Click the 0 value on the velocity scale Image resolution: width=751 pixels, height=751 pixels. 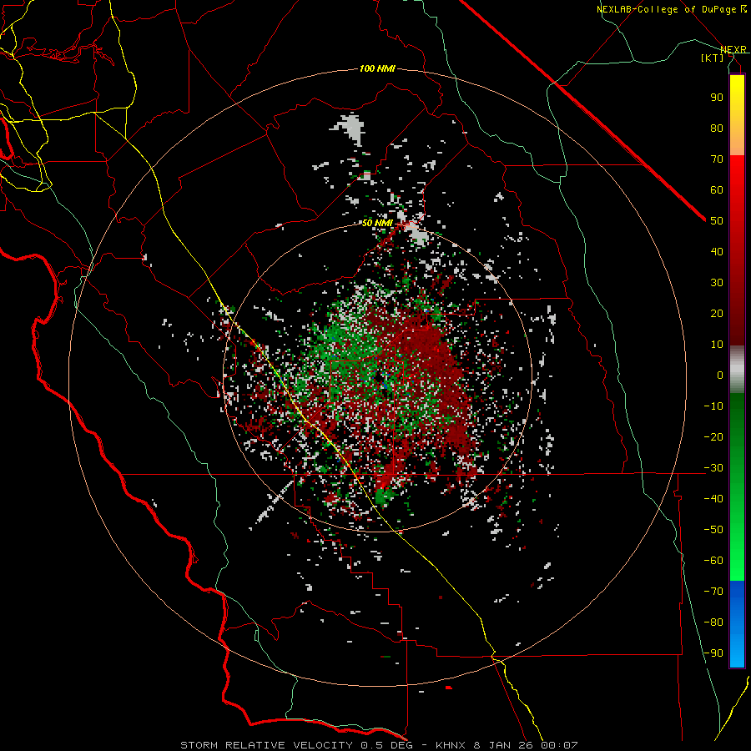720,375
